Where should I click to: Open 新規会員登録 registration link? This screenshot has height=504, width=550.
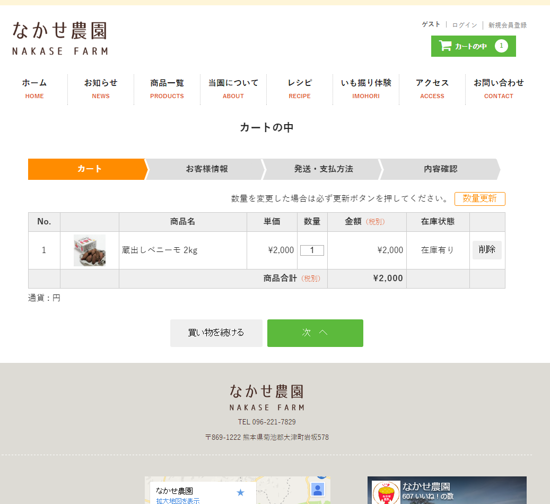[x=508, y=25]
